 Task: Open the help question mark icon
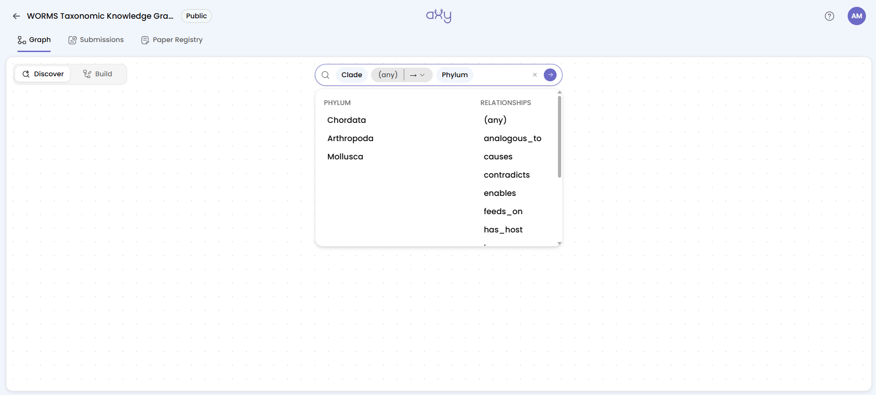pos(829,16)
